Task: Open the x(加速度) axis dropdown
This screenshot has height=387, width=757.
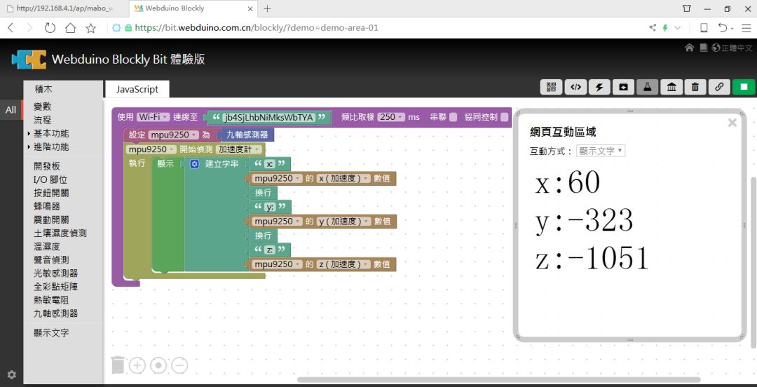Action: 343,178
